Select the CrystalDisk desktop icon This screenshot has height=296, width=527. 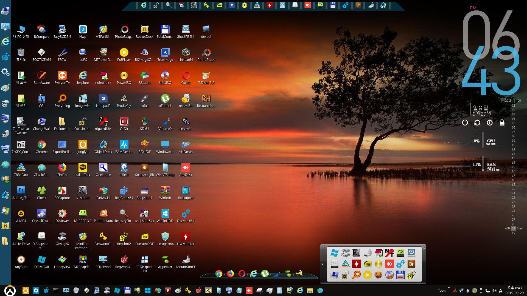pyautogui.click(x=41, y=216)
